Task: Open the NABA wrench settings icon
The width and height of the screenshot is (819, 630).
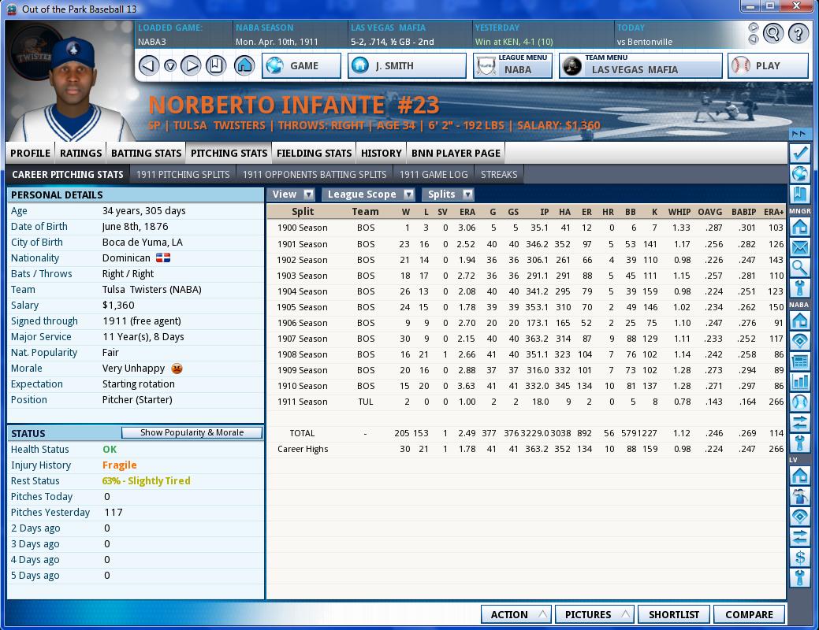Action: 799,443
